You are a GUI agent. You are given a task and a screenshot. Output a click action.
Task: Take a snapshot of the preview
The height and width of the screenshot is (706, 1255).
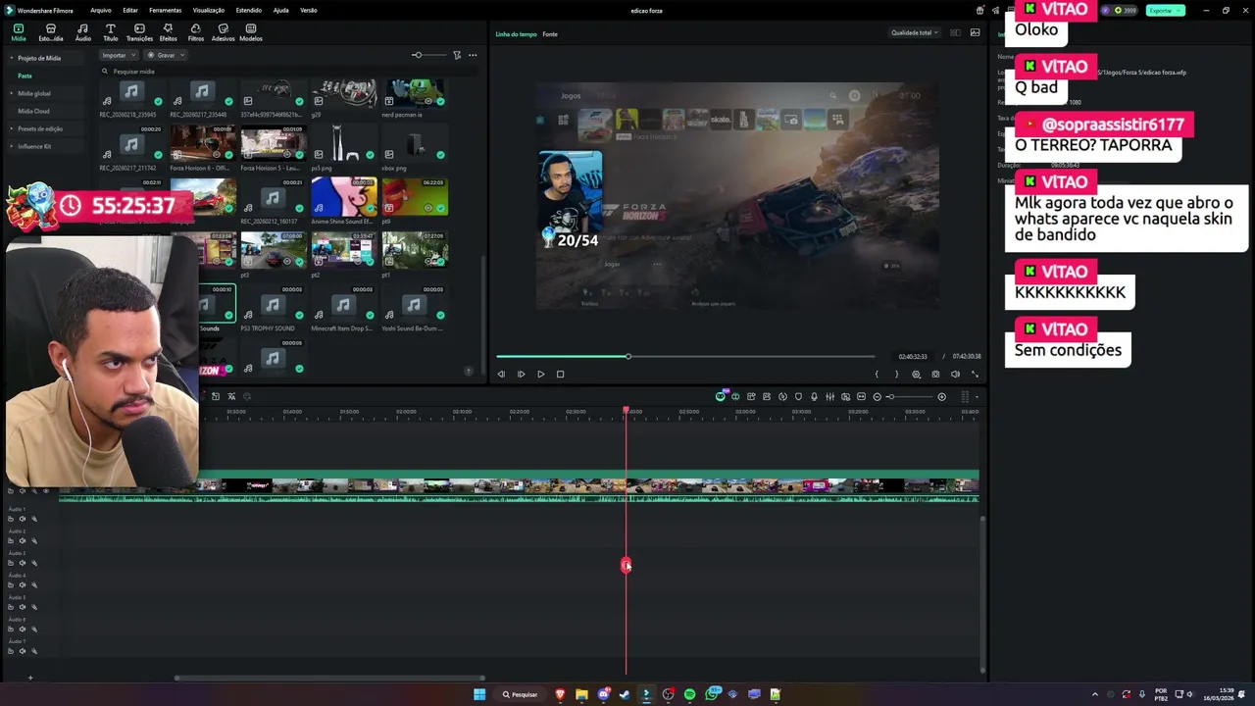click(935, 374)
